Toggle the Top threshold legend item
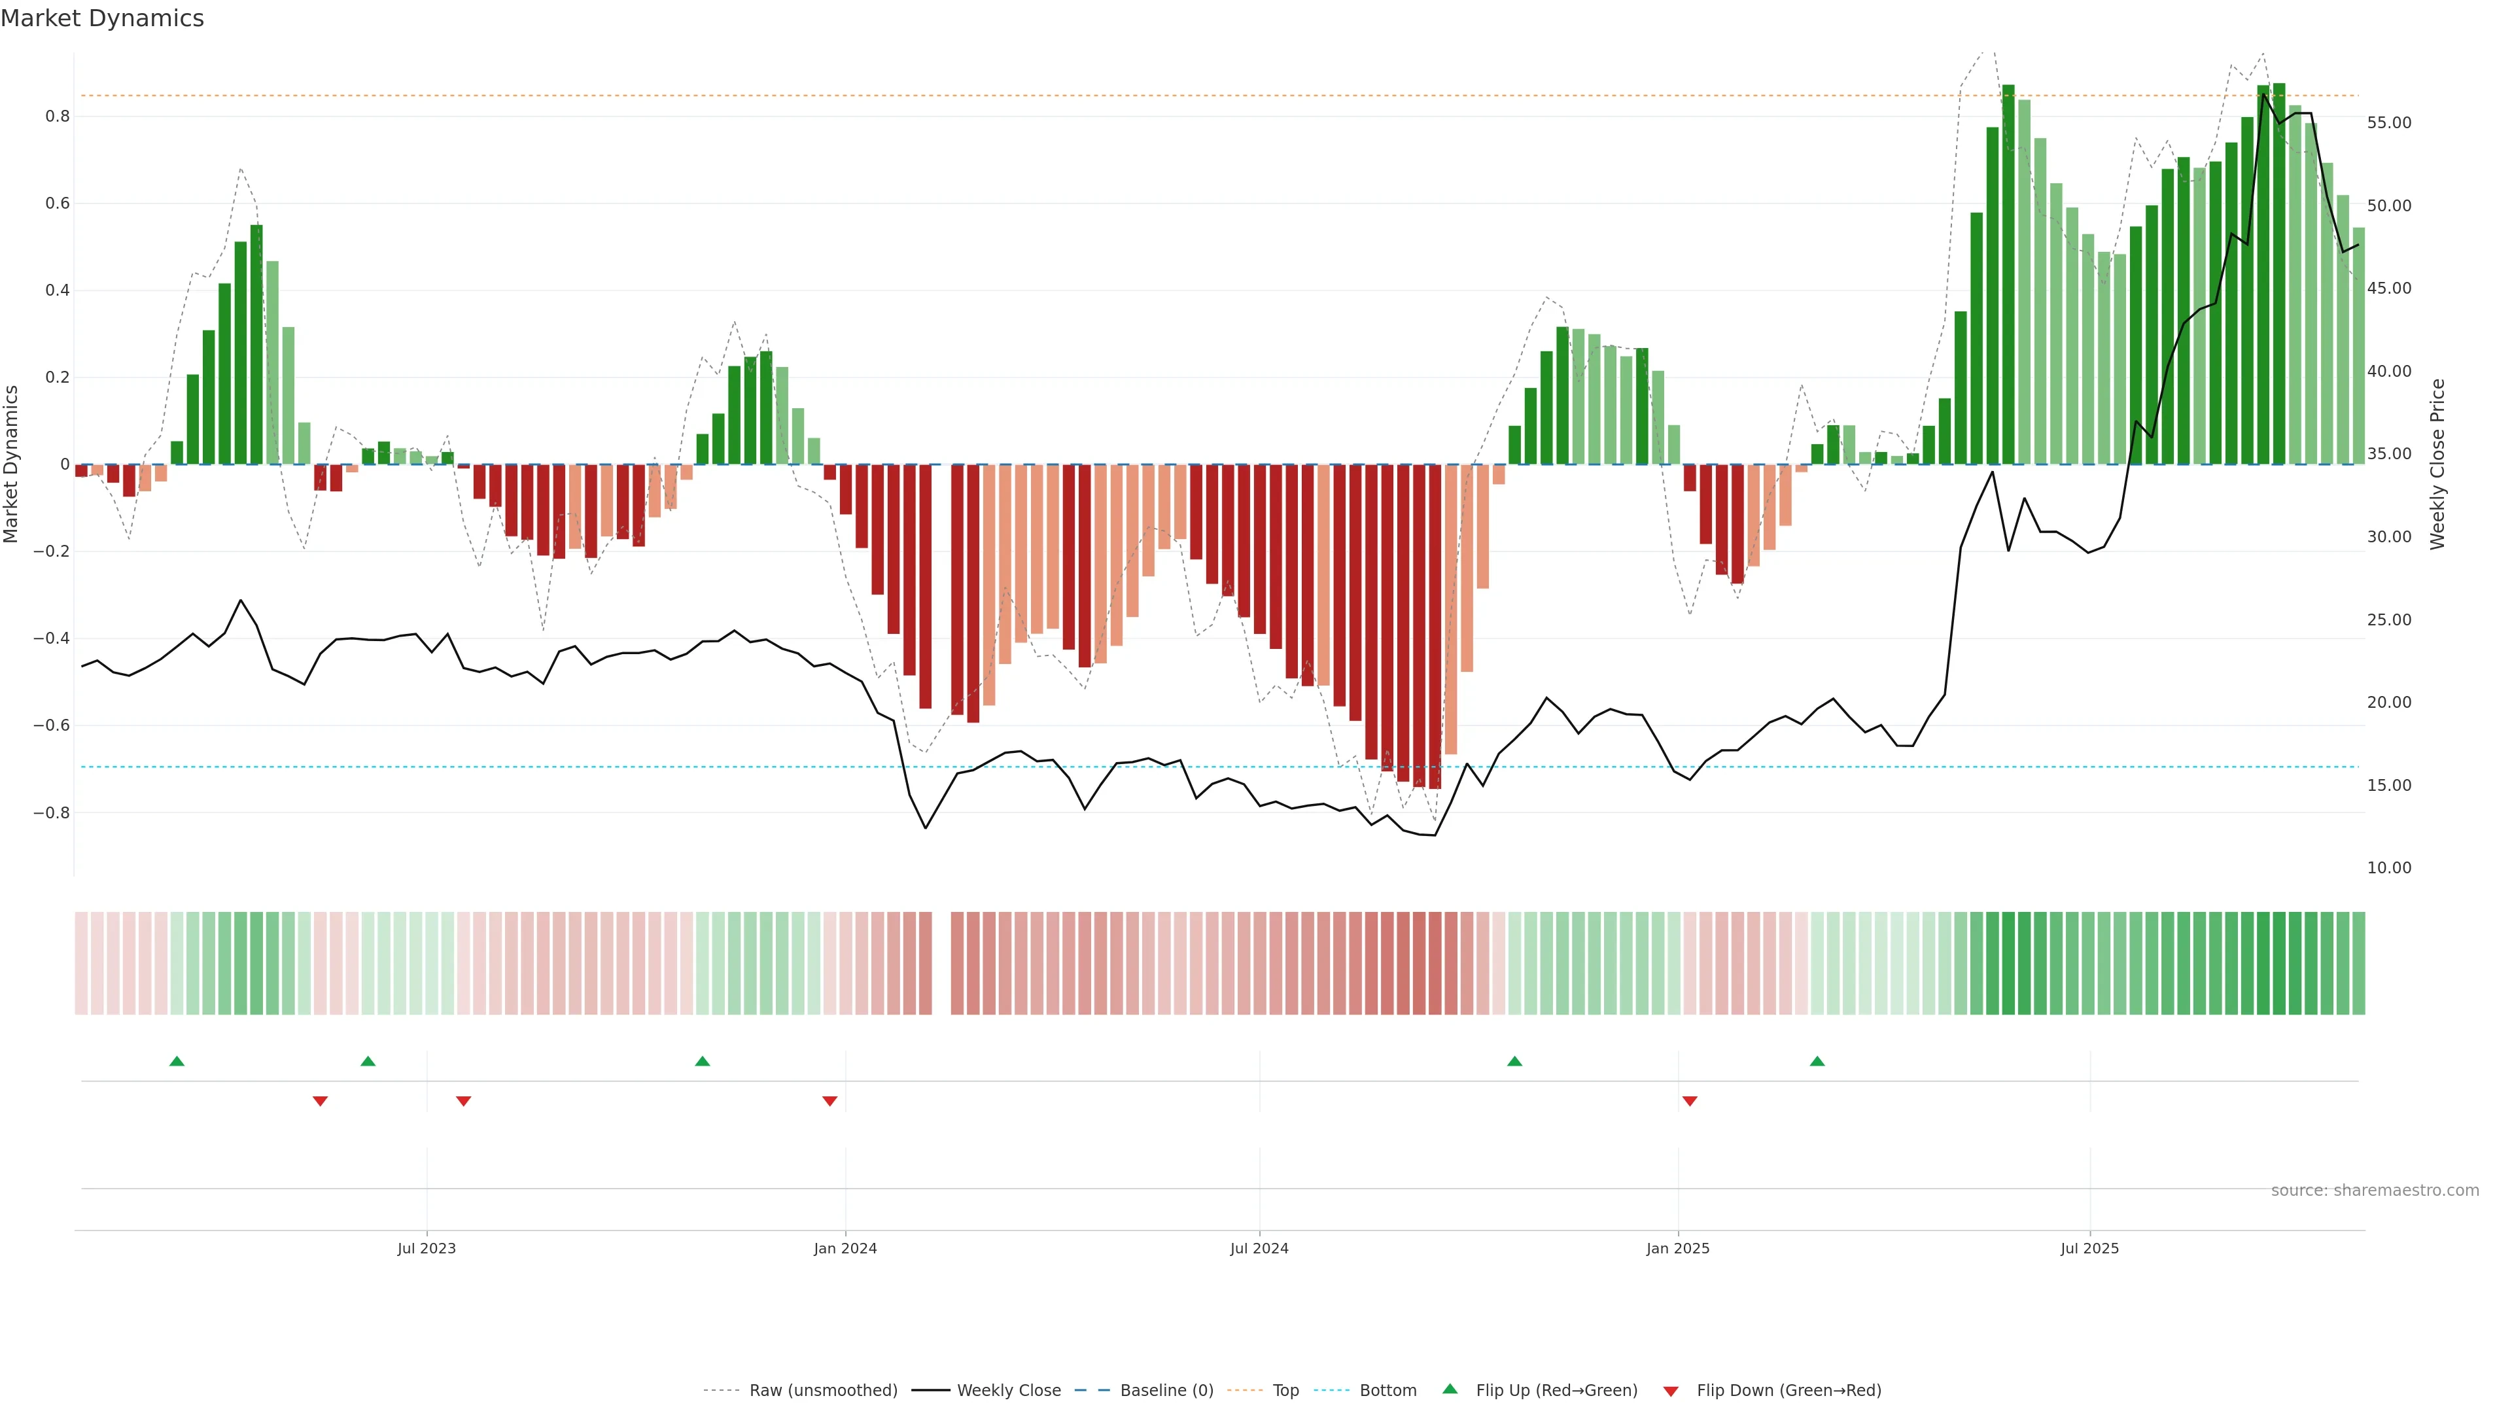The height and width of the screenshot is (1413, 2512). point(1285,1391)
